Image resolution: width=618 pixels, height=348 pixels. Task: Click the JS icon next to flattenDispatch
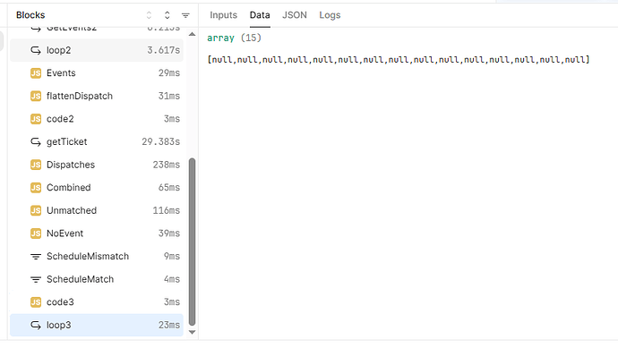tap(36, 96)
